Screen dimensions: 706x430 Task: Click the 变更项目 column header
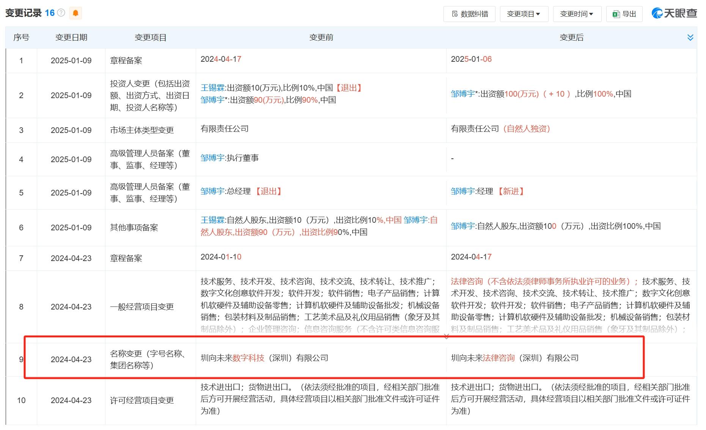(x=150, y=38)
